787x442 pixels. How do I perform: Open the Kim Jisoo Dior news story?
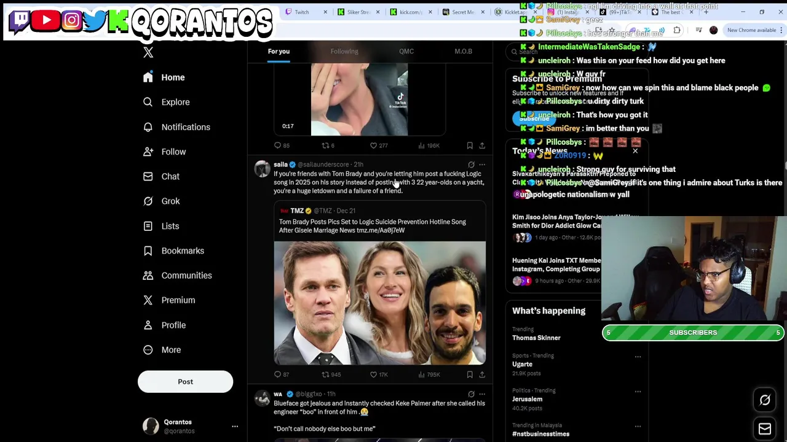(556, 226)
